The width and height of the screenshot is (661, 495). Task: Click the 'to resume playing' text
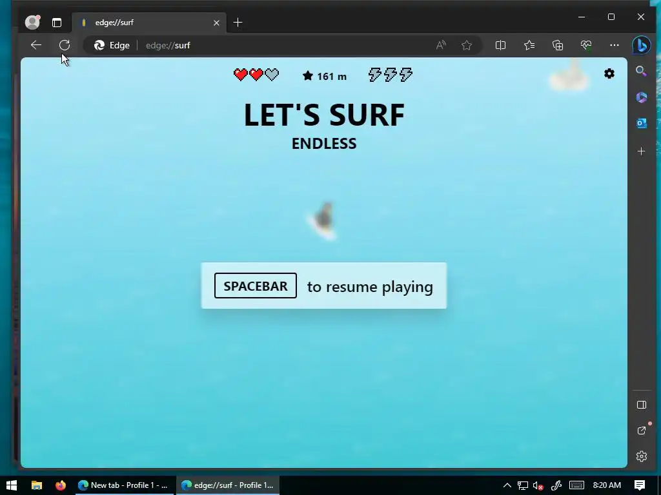tap(370, 287)
